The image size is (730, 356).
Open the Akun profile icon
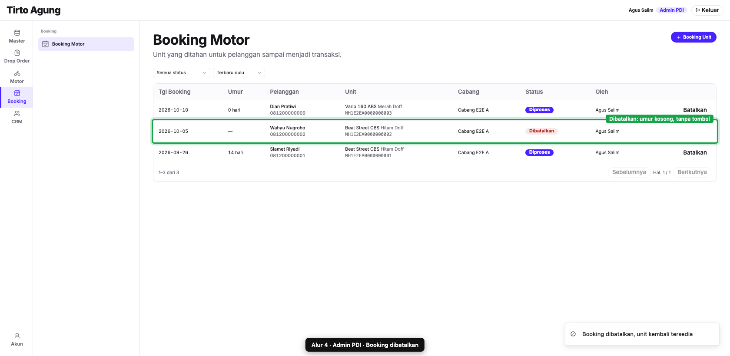coord(17,336)
